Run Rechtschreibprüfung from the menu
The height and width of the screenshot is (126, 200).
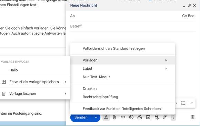point(122,97)
